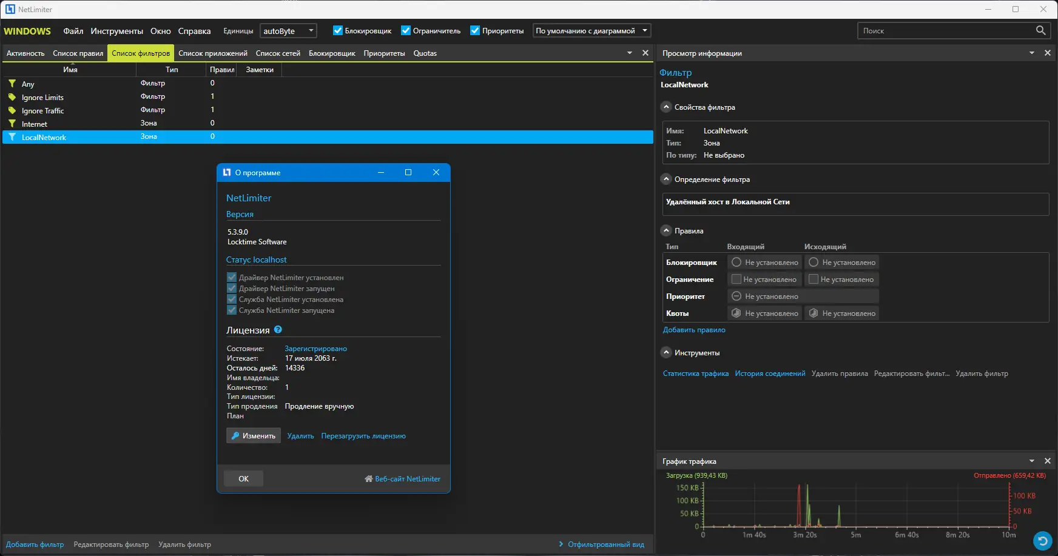Switch to the Application list tab
This screenshot has height=556, width=1058.
pos(212,53)
